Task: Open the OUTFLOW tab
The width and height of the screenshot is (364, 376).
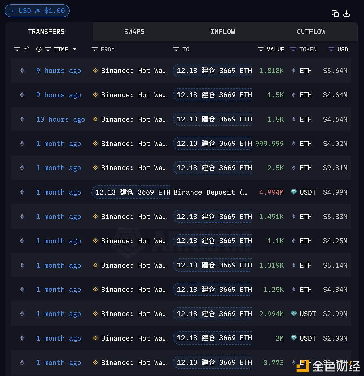Action: (311, 32)
